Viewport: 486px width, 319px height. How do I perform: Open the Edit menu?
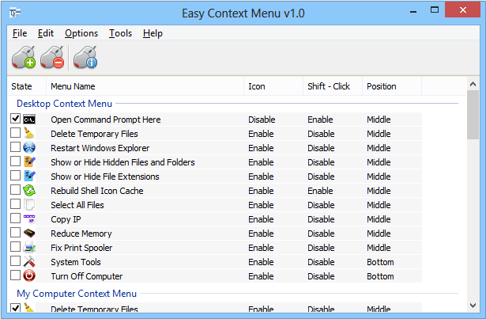point(46,33)
